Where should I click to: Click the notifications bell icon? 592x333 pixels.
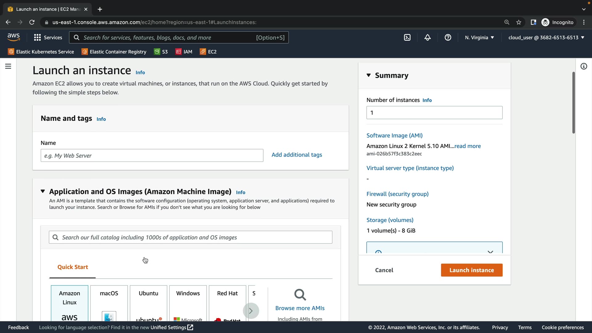(427, 37)
